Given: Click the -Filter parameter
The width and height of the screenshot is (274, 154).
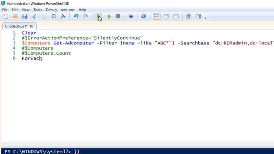Looking at the screenshot, I should 107,43.
